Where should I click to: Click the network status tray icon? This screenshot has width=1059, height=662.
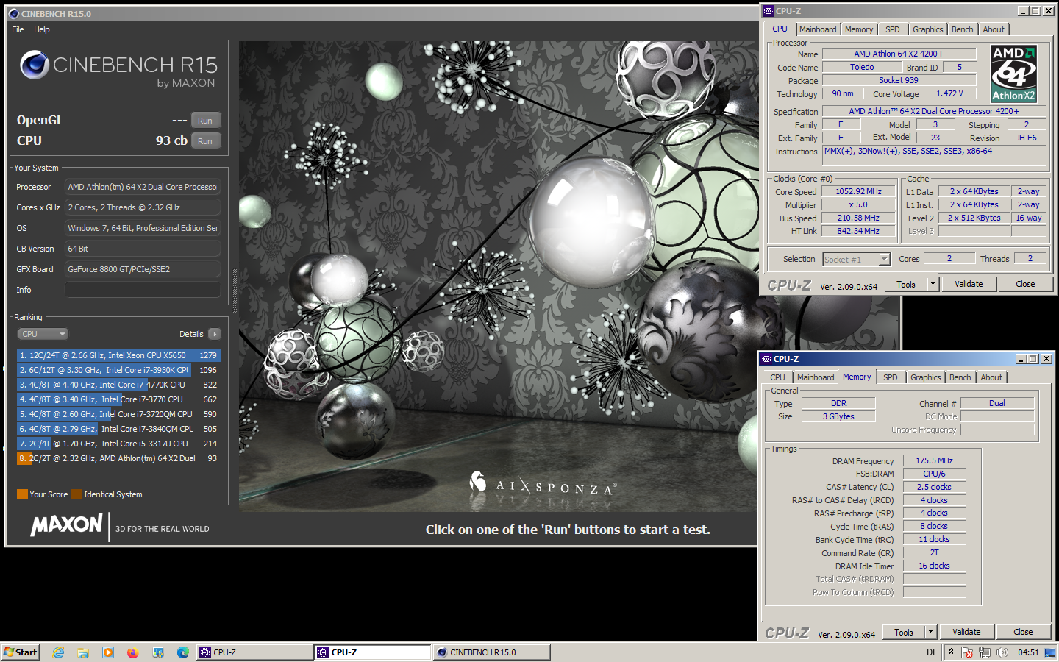click(985, 652)
